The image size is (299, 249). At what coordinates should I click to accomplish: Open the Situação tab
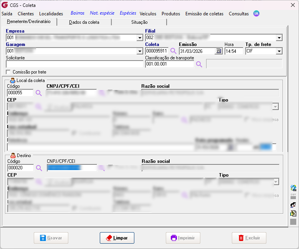pos(139,22)
